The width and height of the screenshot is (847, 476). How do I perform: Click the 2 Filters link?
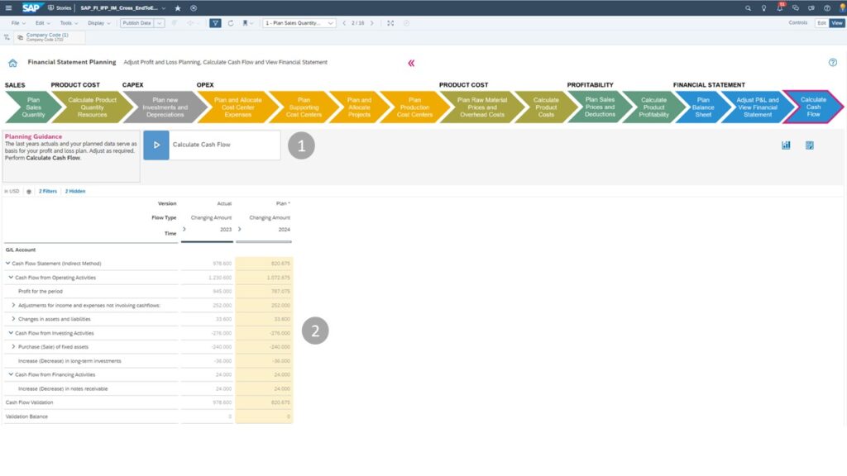47,191
